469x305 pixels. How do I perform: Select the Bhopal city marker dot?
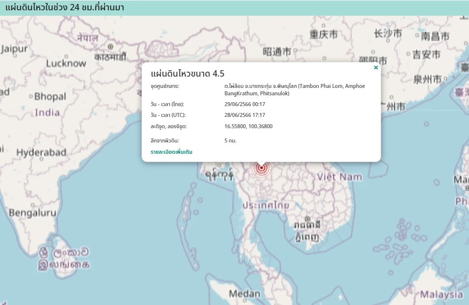(30, 97)
